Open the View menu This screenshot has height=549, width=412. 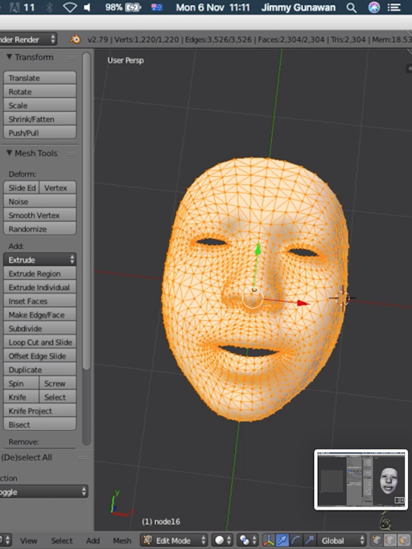pyautogui.click(x=29, y=541)
